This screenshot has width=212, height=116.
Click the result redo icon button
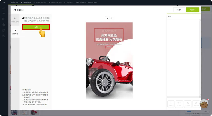(196, 104)
